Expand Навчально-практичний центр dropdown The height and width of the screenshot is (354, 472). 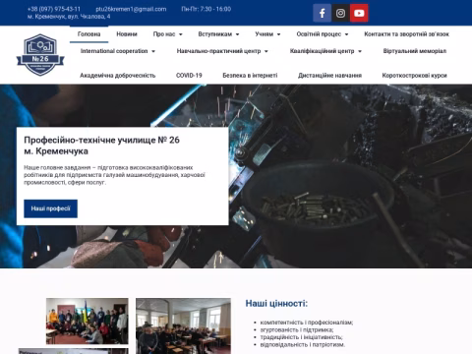[222, 51]
